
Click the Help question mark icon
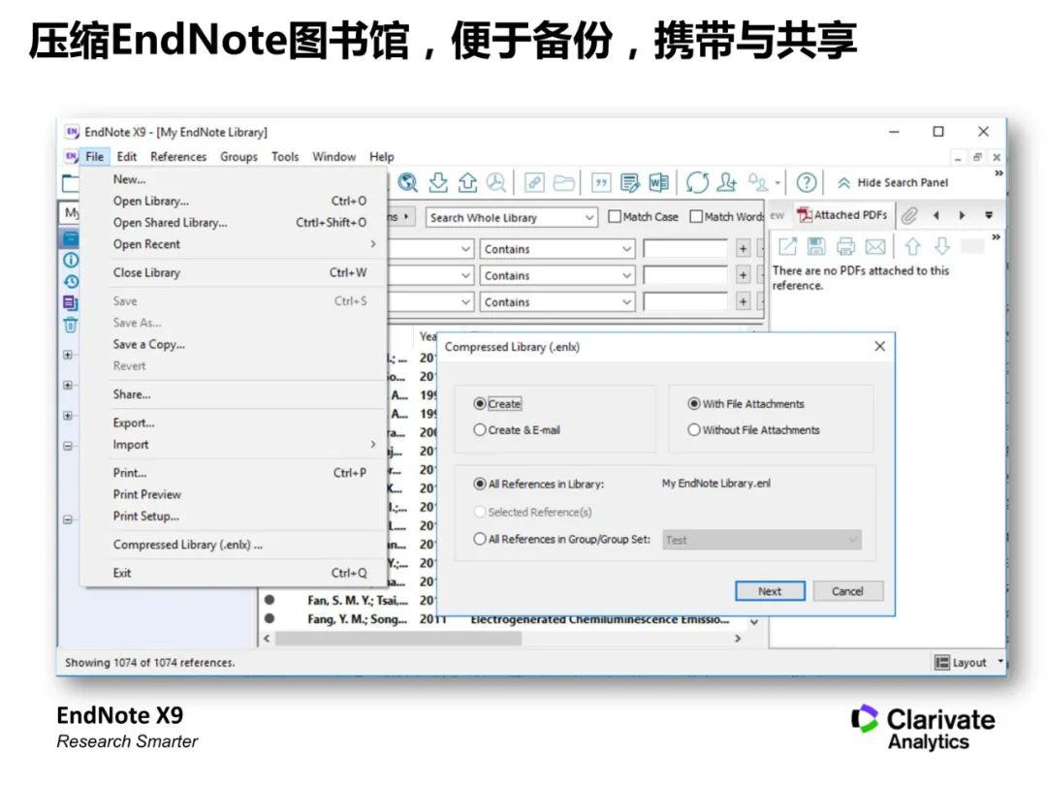point(808,182)
